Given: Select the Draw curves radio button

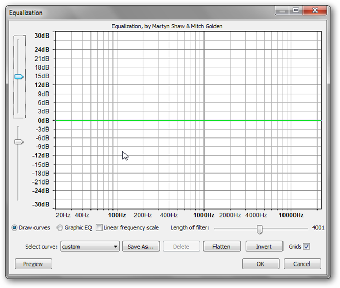Looking at the screenshot, I should (15, 228).
